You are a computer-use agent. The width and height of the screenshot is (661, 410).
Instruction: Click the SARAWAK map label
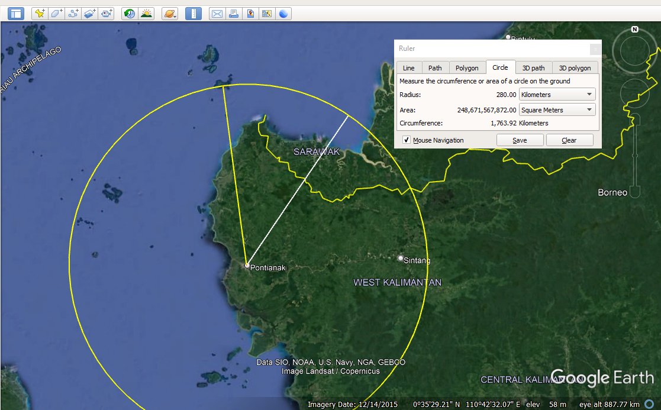click(x=317, y=151)
